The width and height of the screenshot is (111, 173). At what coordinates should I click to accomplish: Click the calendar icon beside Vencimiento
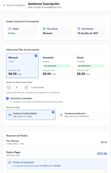click(x=79, y=29)
